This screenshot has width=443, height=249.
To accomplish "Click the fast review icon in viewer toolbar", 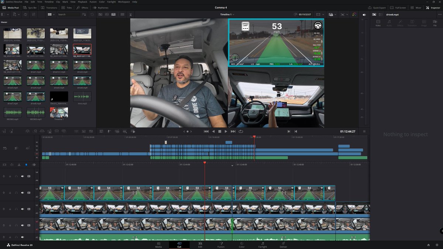I will pyautogui.click(x=133, y=131).
